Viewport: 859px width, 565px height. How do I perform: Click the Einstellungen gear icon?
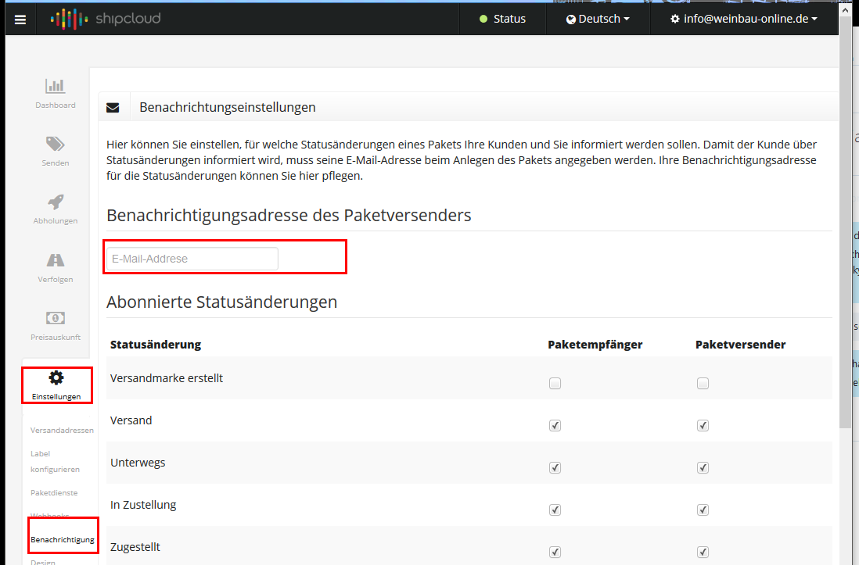pyautogui.click(x=56, y=378)
